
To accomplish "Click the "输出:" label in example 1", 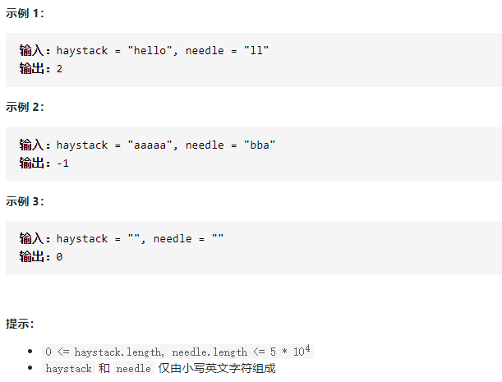I will pyautogui.click(x=35, y=69).
